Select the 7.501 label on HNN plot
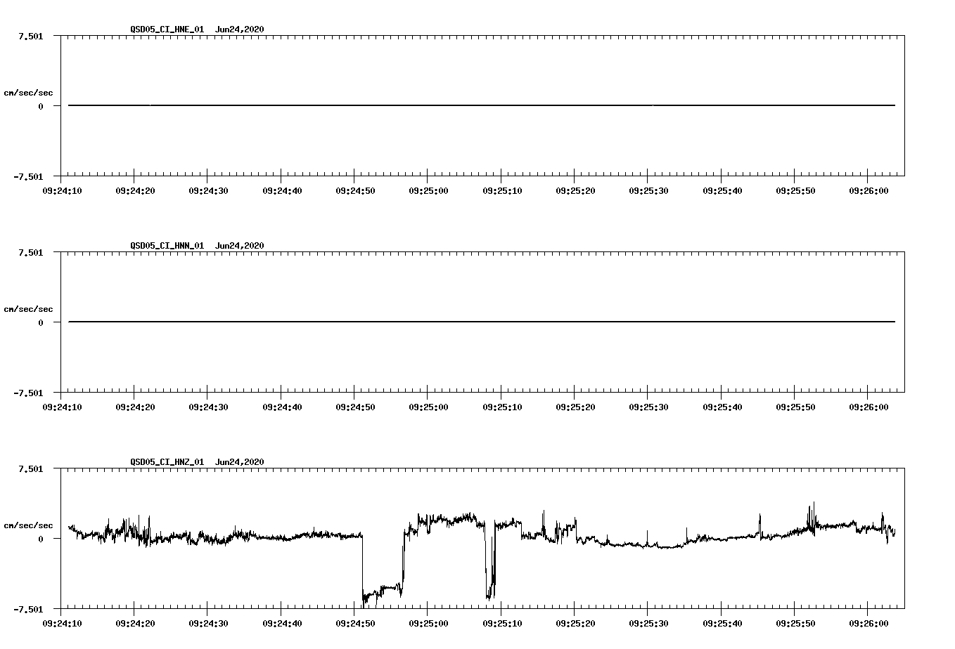The image size is (955, 649). [x=31, y=252]
